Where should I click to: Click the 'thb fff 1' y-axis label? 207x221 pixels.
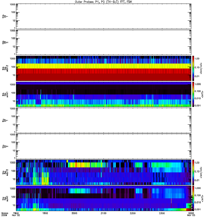coord(5,16)
